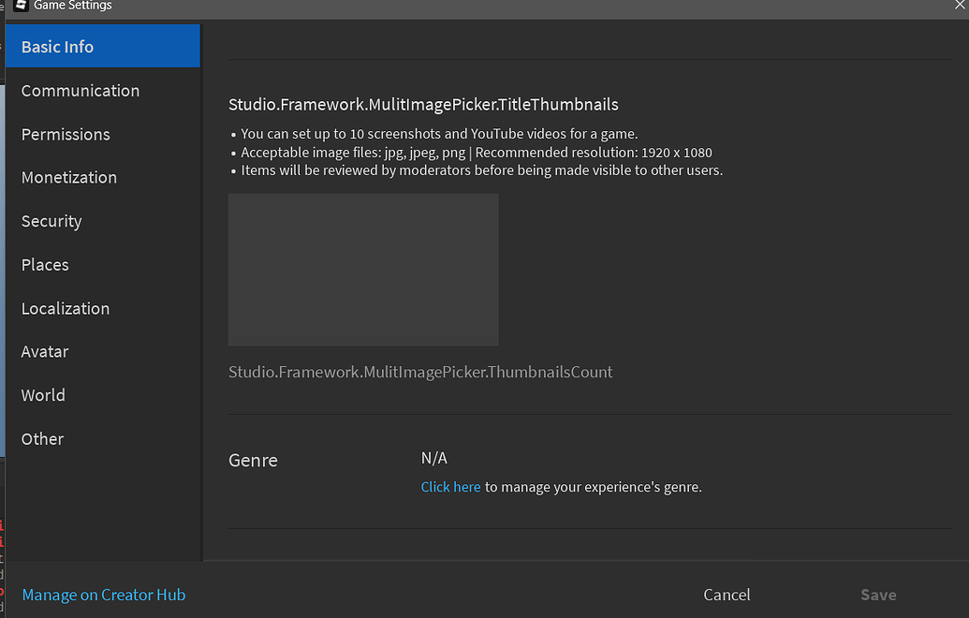Select the Other settings section
This screenshot has width=969, height=618.
(42, 438)
